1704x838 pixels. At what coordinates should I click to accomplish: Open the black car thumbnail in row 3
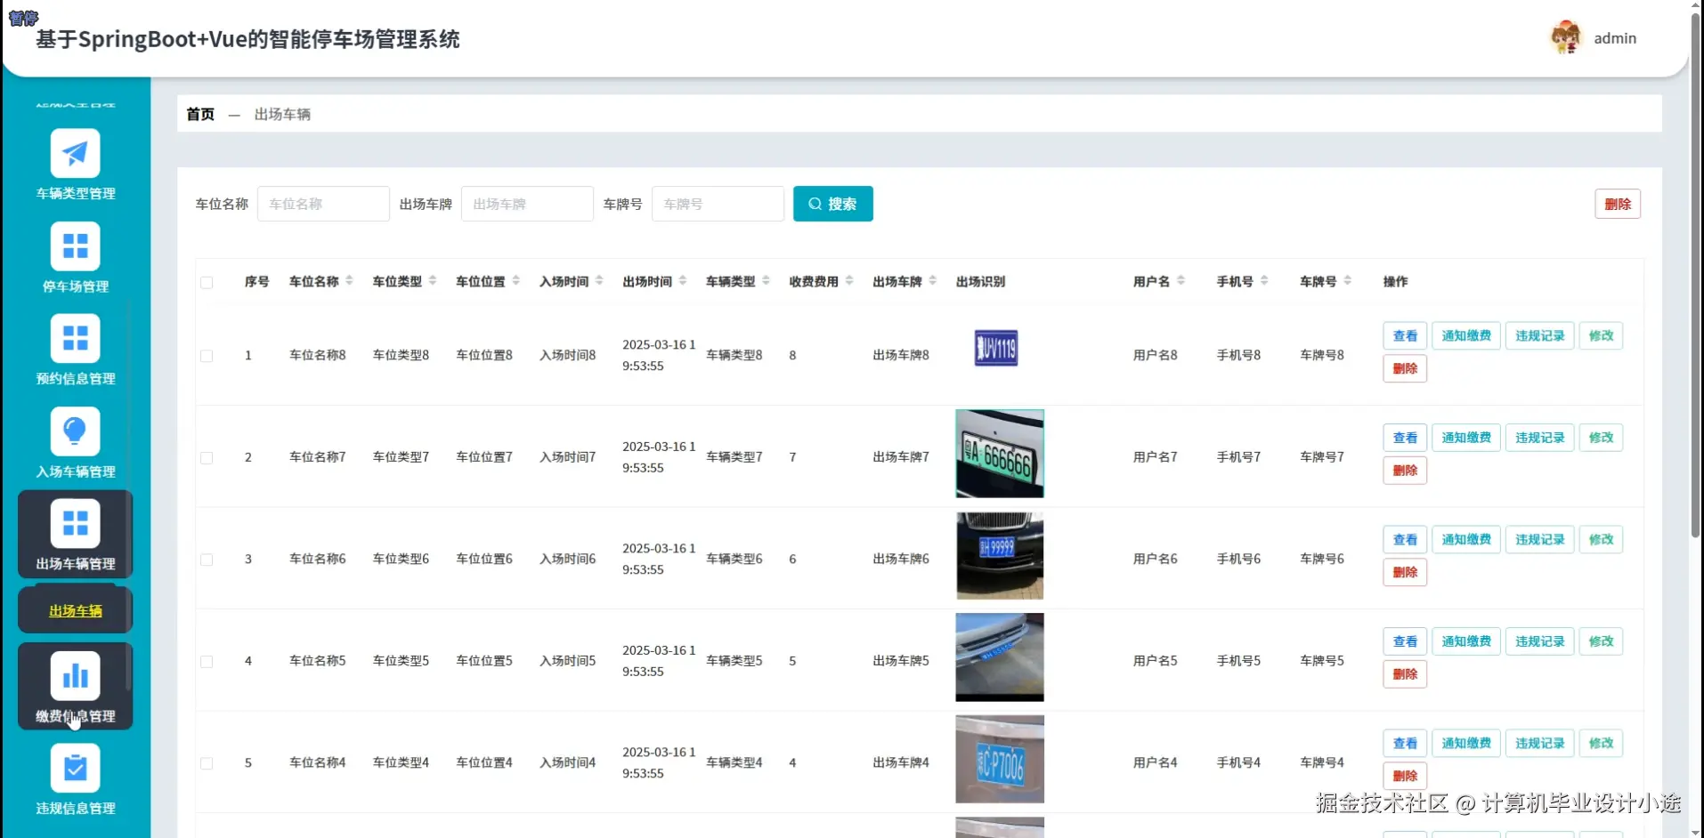click(x=1000, y=555)
